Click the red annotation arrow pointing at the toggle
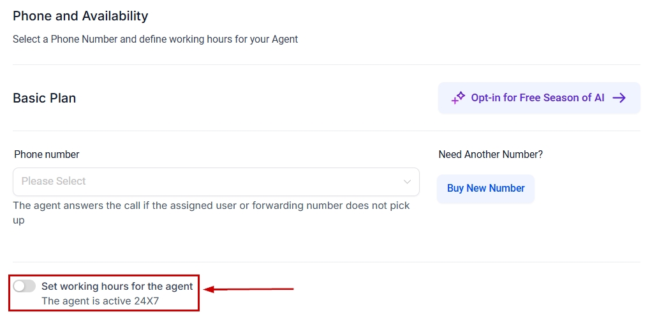This screenshot has width=657, height=321. point(249,290)
